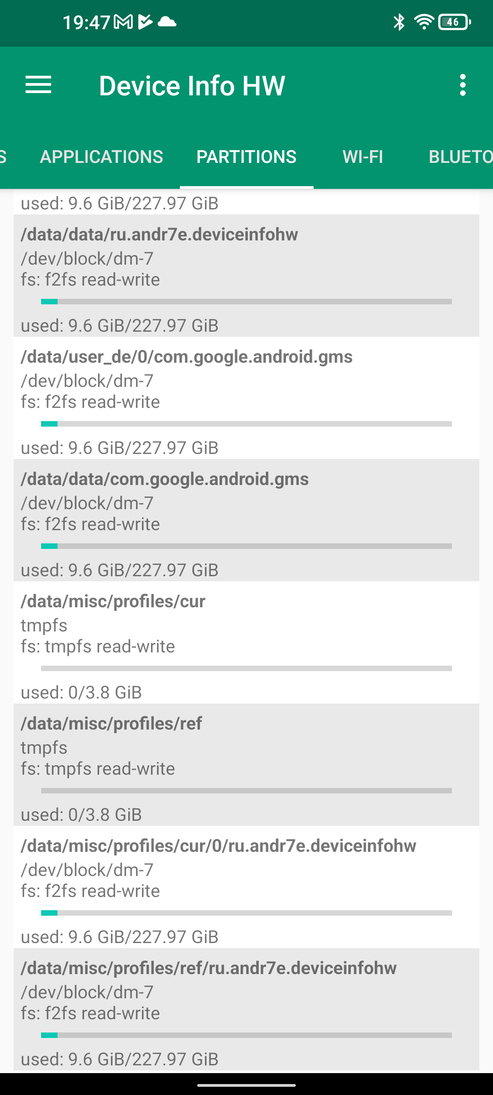The image size is (493, 1095).
Task: Switch to the Applications tab
Action: 101,157
